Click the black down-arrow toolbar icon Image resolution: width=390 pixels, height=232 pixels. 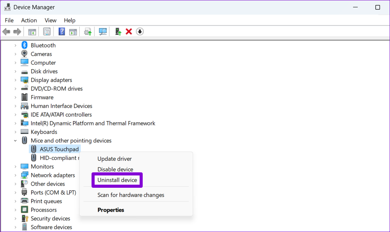[140, 32]
